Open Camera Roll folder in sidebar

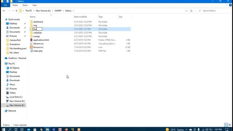[15, 40]
